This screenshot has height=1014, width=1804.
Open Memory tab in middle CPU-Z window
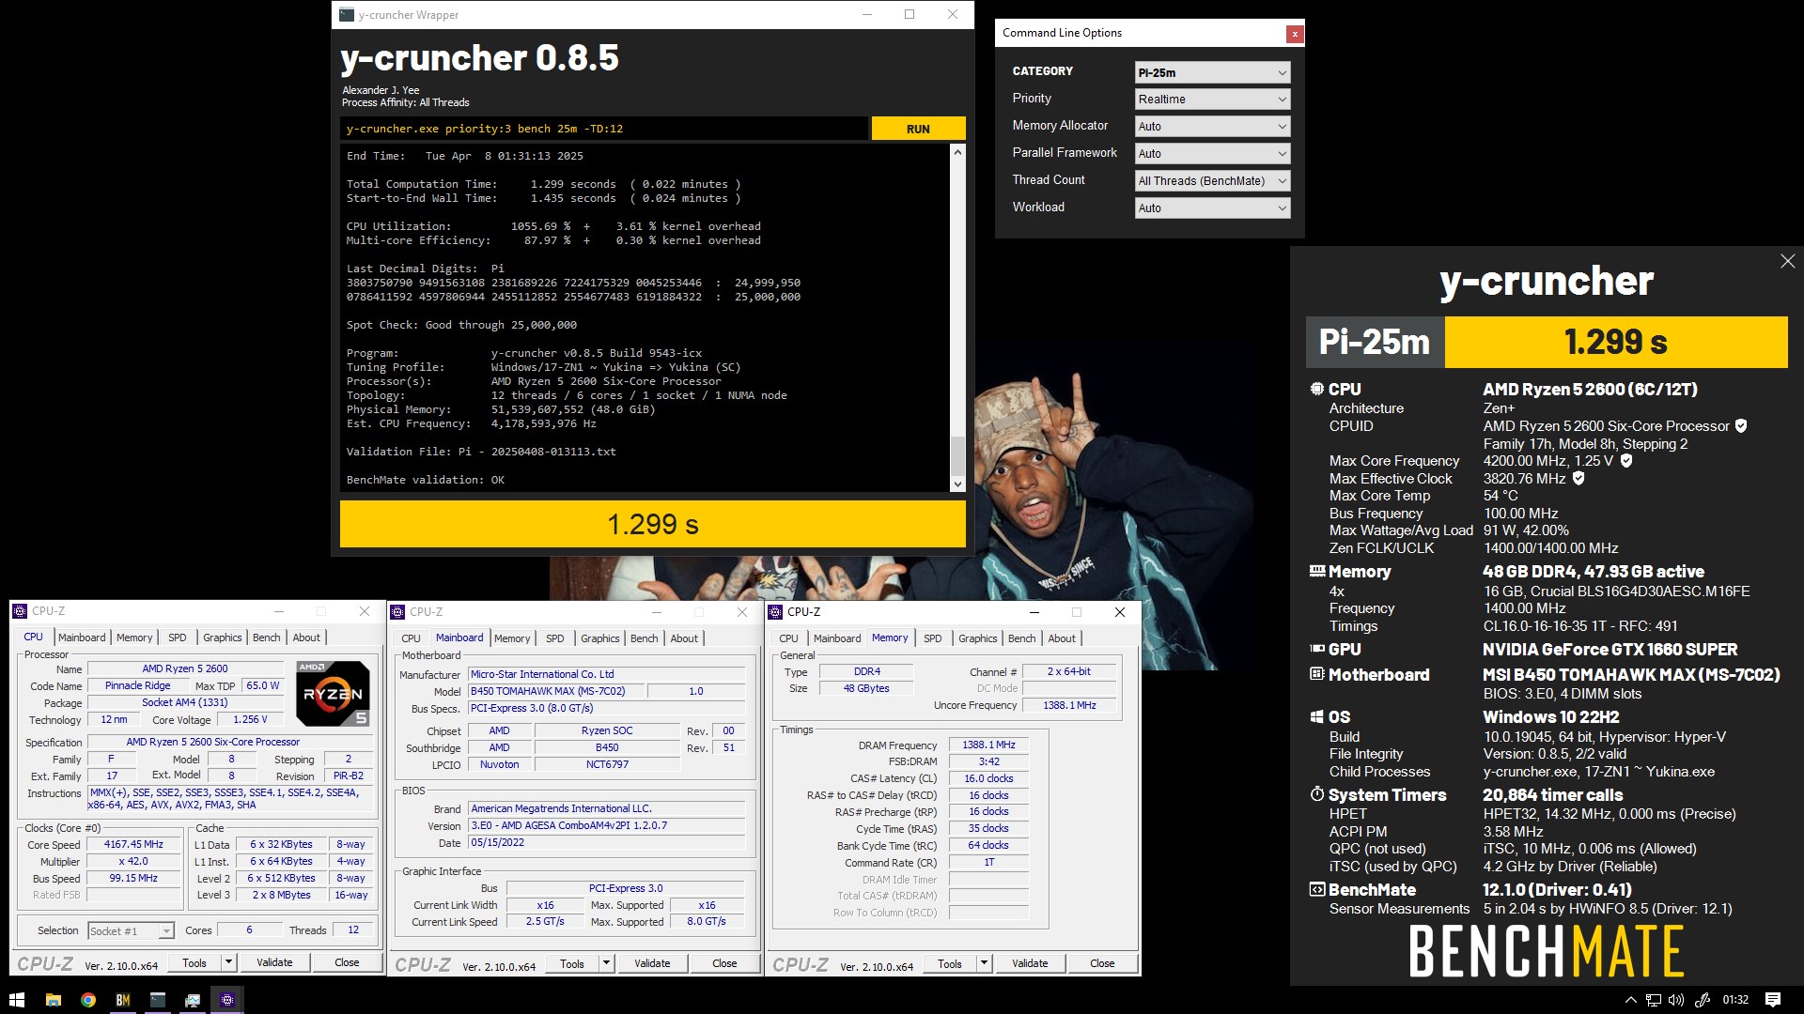(x=512, y=638)
